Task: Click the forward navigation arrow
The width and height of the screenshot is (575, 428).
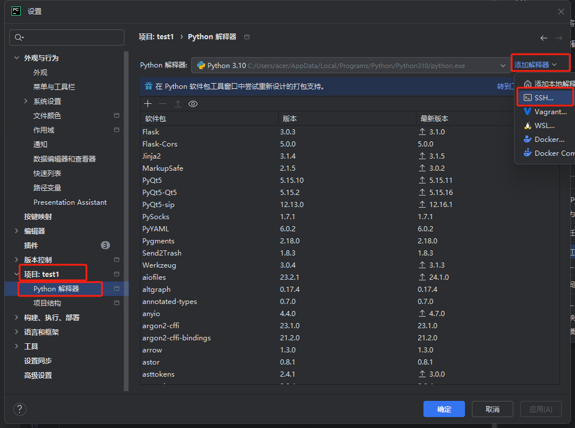Action: coord(558,38)
